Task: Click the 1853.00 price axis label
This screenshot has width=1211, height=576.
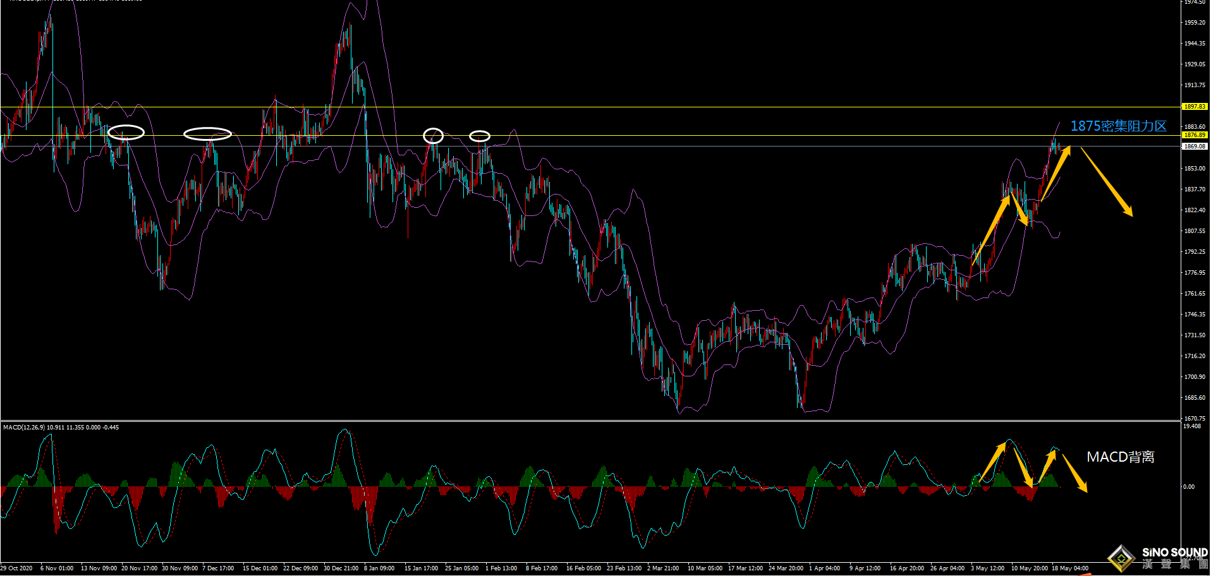Action: point(1195,169)
